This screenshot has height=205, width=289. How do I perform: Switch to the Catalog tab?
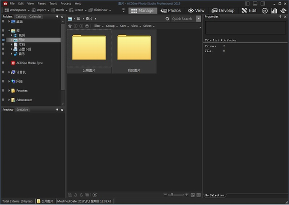coord(20,17)
